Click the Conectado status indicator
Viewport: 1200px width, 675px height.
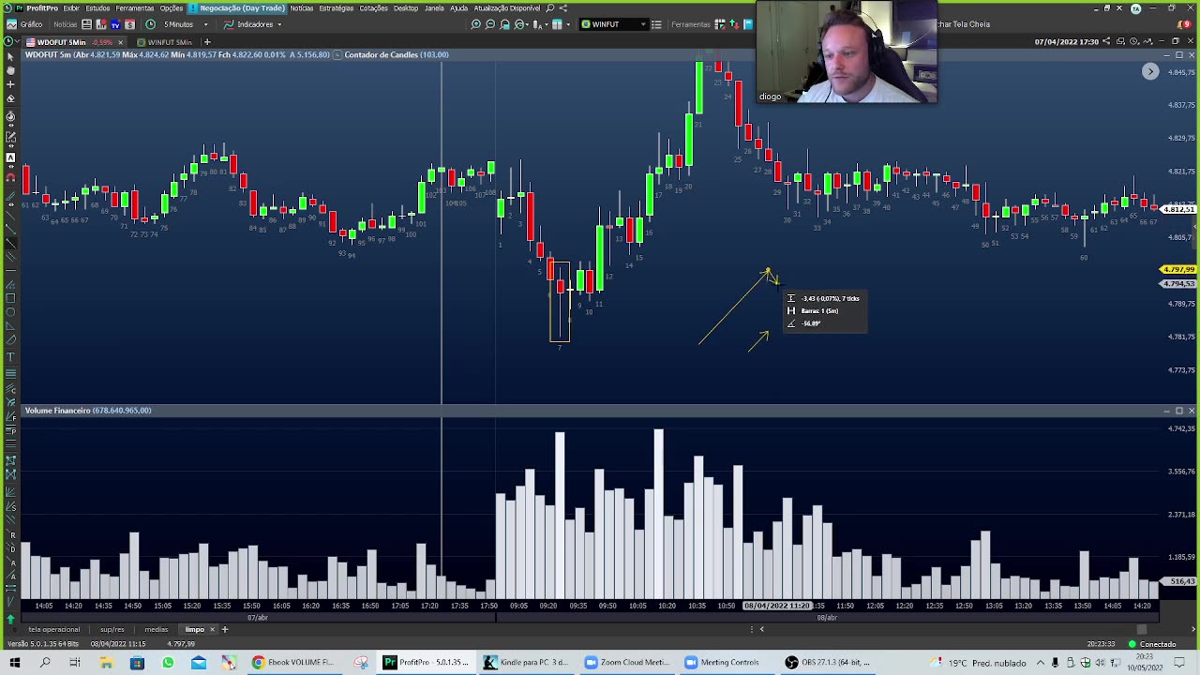coord(1152,644)
